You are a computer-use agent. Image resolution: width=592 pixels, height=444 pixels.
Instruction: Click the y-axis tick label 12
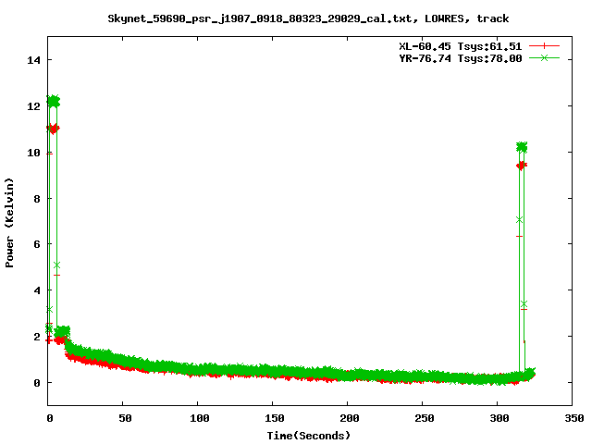[33, 106]
